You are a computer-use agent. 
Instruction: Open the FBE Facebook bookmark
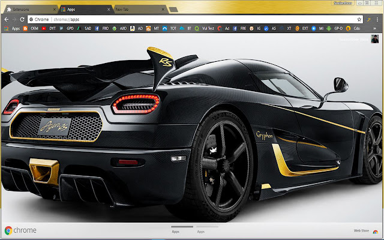(x=240, y=29)
